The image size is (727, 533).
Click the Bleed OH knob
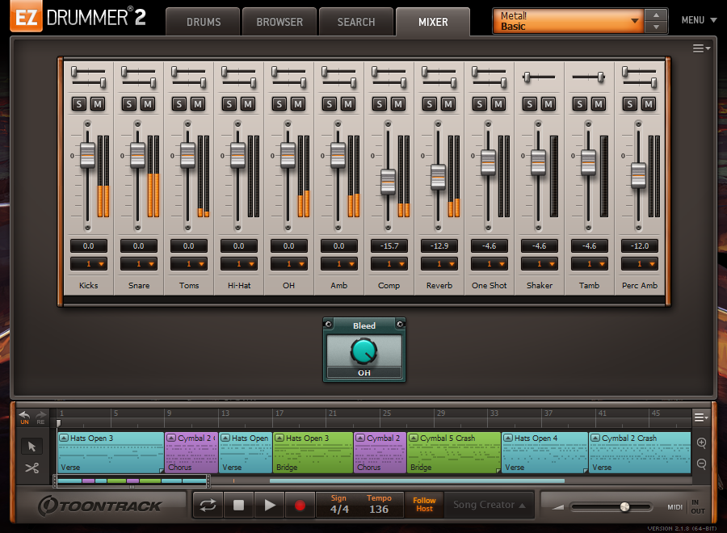tap(364, 352)
